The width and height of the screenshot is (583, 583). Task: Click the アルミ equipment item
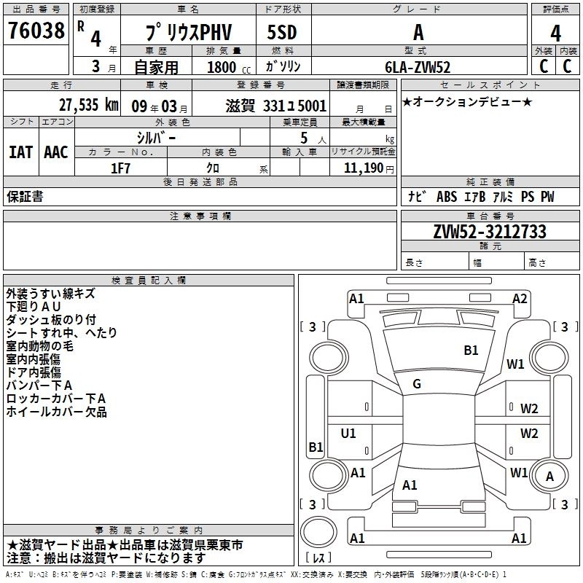click(503, 196)
